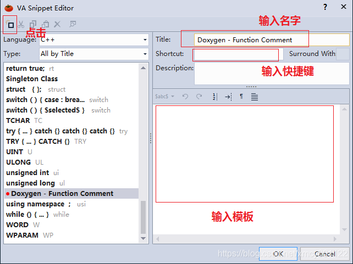This screenshot has width=353, height=264.
Task: Toggle line numbers icon in editor toolbar
Action: tap(215, 97)
